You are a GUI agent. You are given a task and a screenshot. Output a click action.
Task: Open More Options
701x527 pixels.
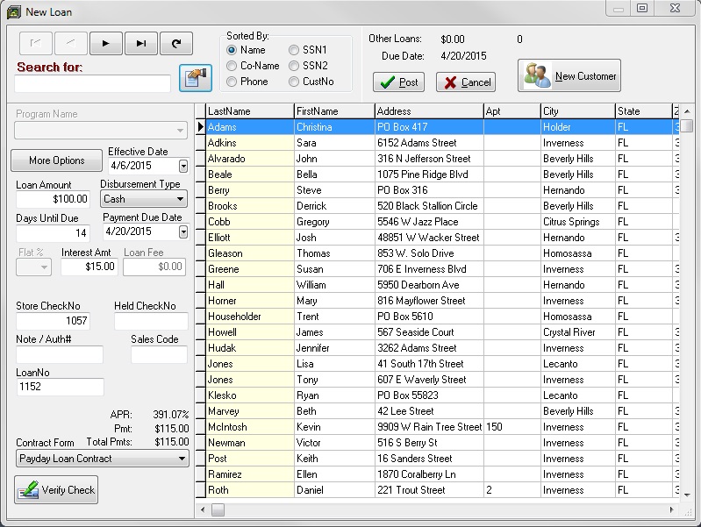[x=57, y=160]
